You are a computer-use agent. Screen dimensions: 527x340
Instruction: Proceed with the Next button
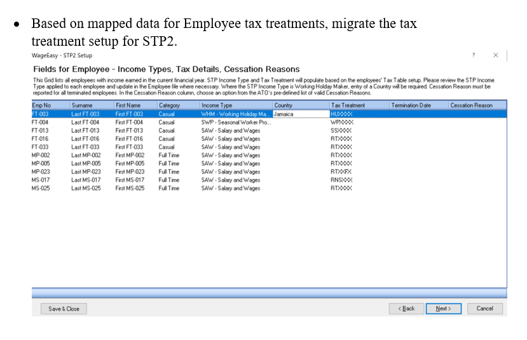443,308
